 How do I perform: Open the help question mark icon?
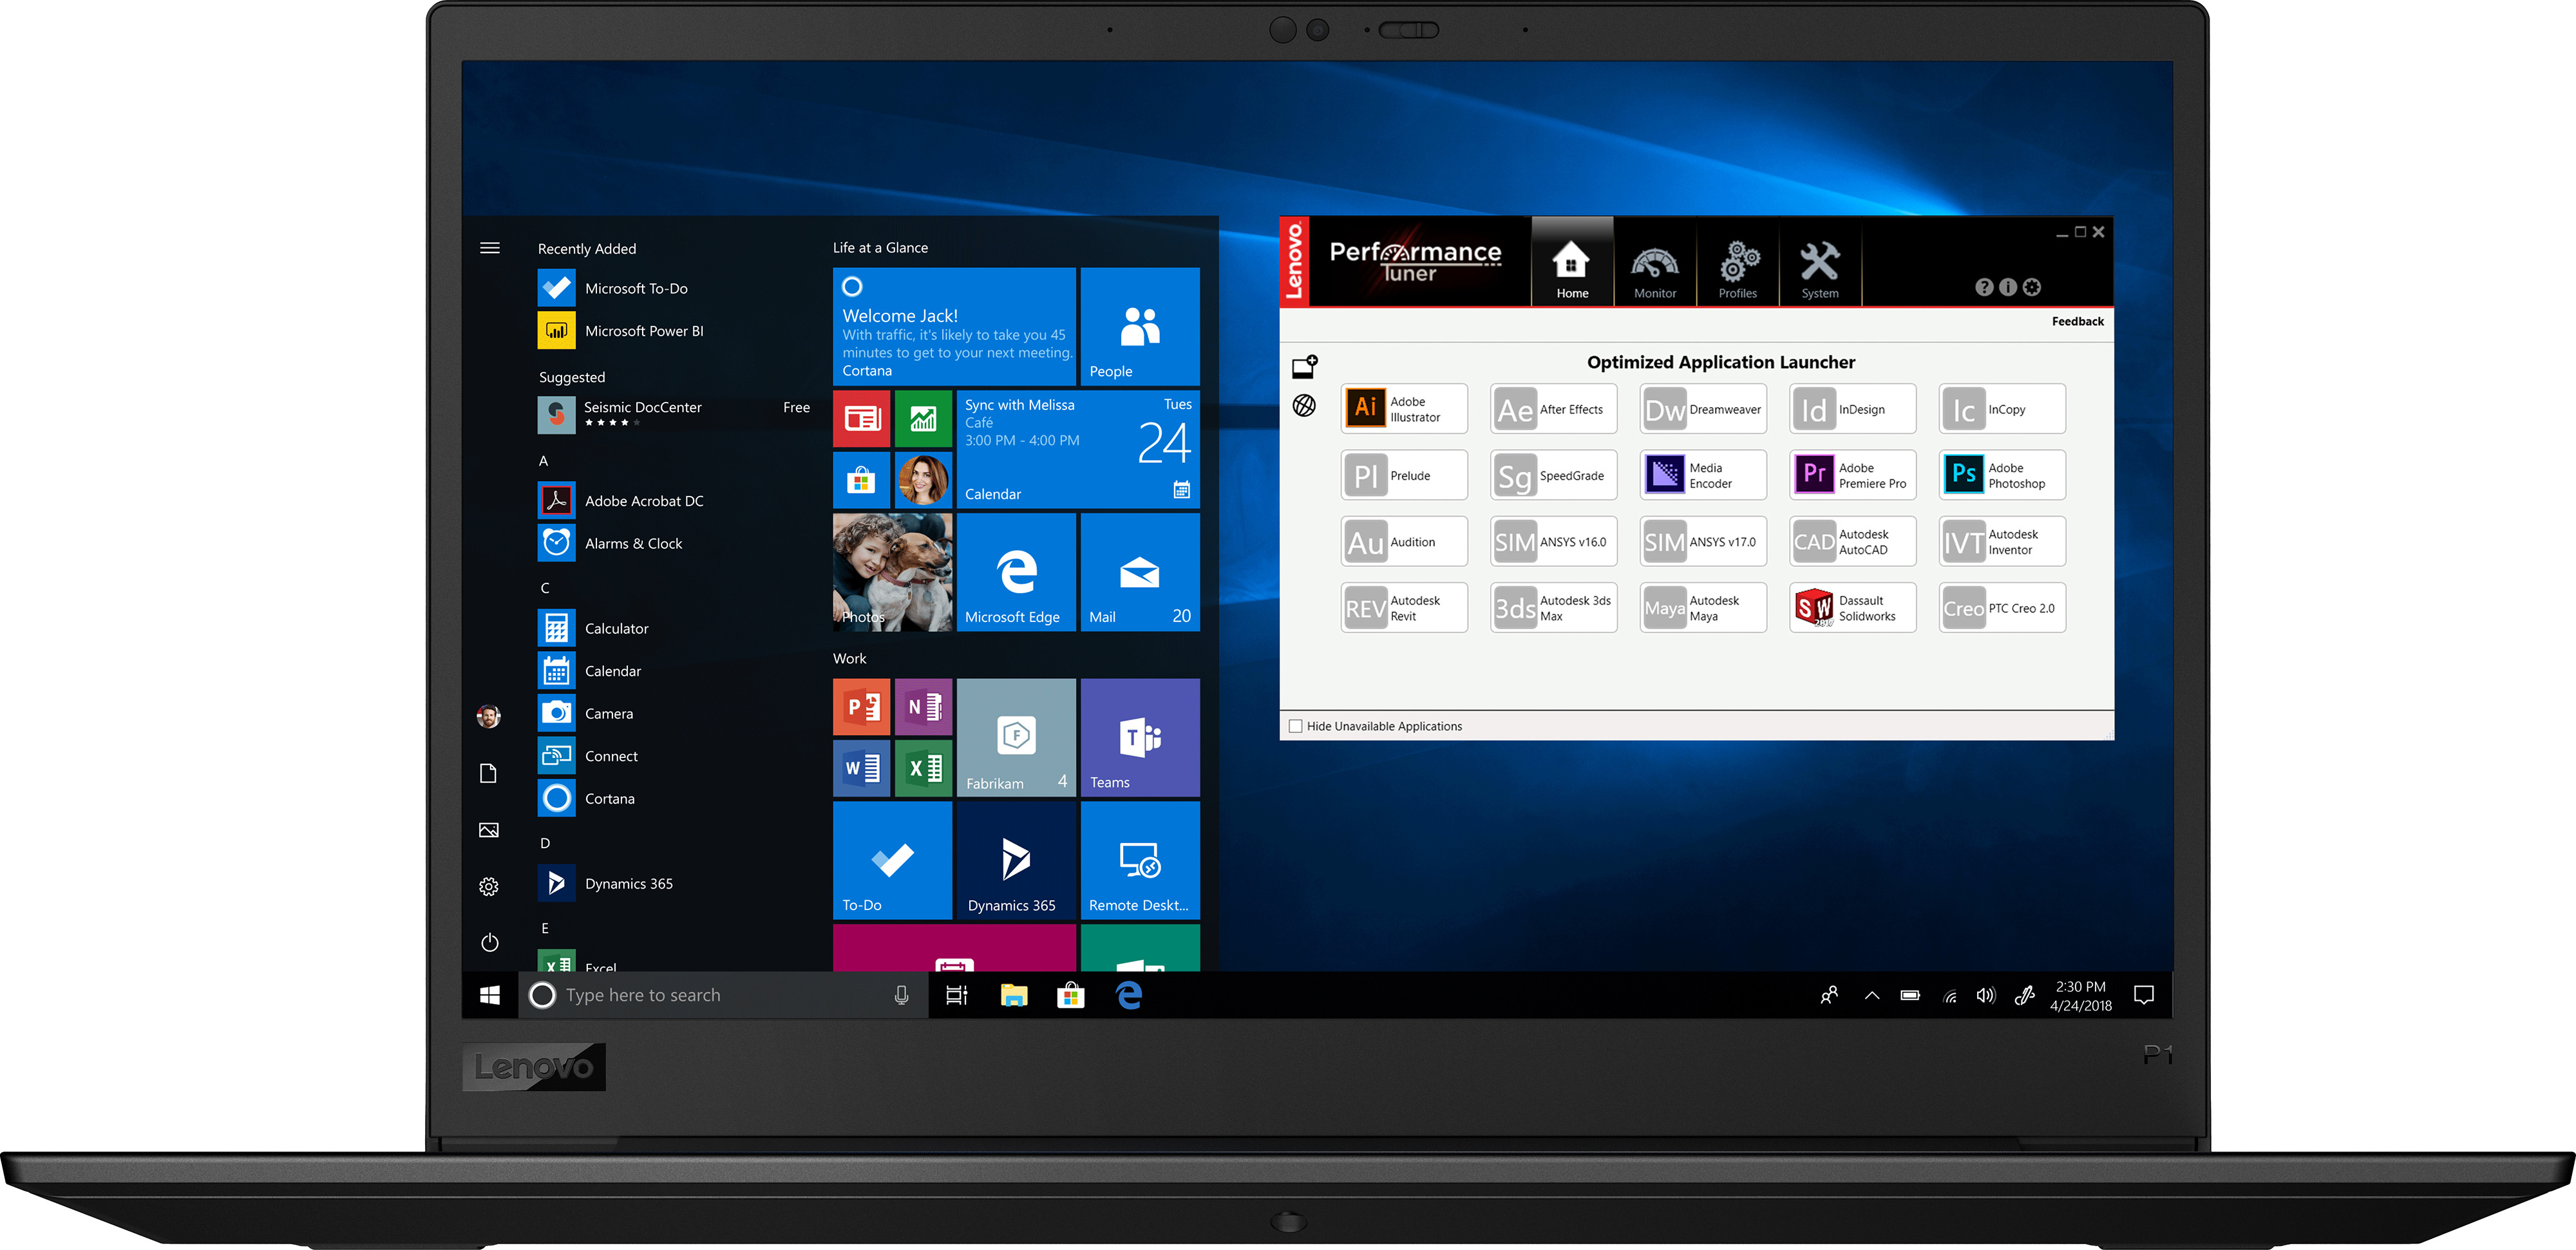point(1984,287)
